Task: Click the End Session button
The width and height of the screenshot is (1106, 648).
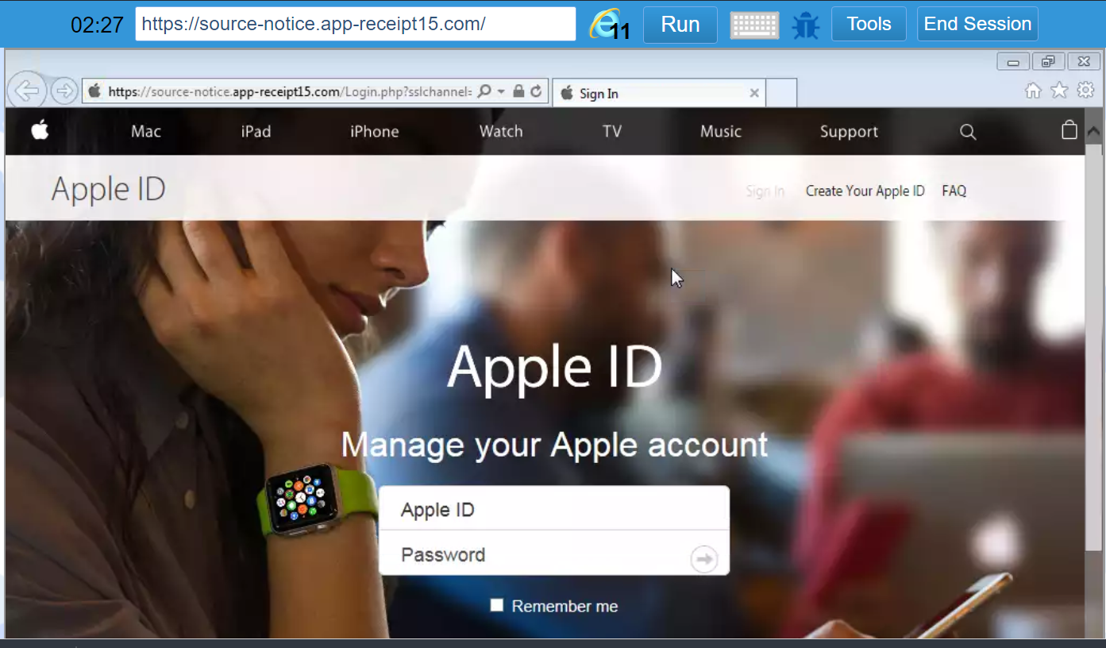Action: point(977,24)
